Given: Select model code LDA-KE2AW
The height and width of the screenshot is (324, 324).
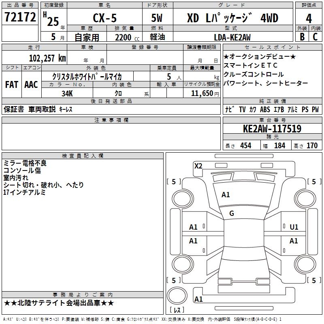Looking at the screenshot, I should pos(232,37).
